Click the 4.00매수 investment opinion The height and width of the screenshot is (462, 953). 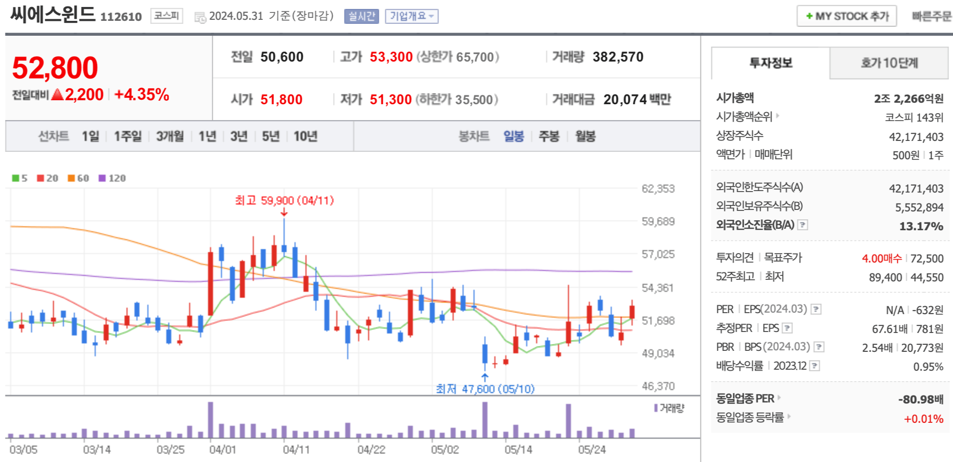coord(881,259)
